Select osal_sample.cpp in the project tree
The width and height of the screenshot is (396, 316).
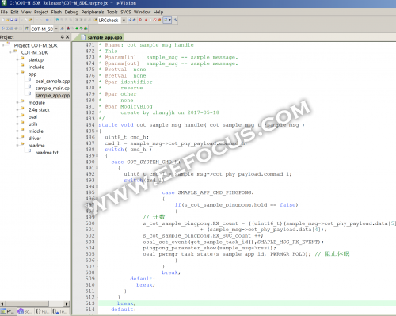coord(52,82)
